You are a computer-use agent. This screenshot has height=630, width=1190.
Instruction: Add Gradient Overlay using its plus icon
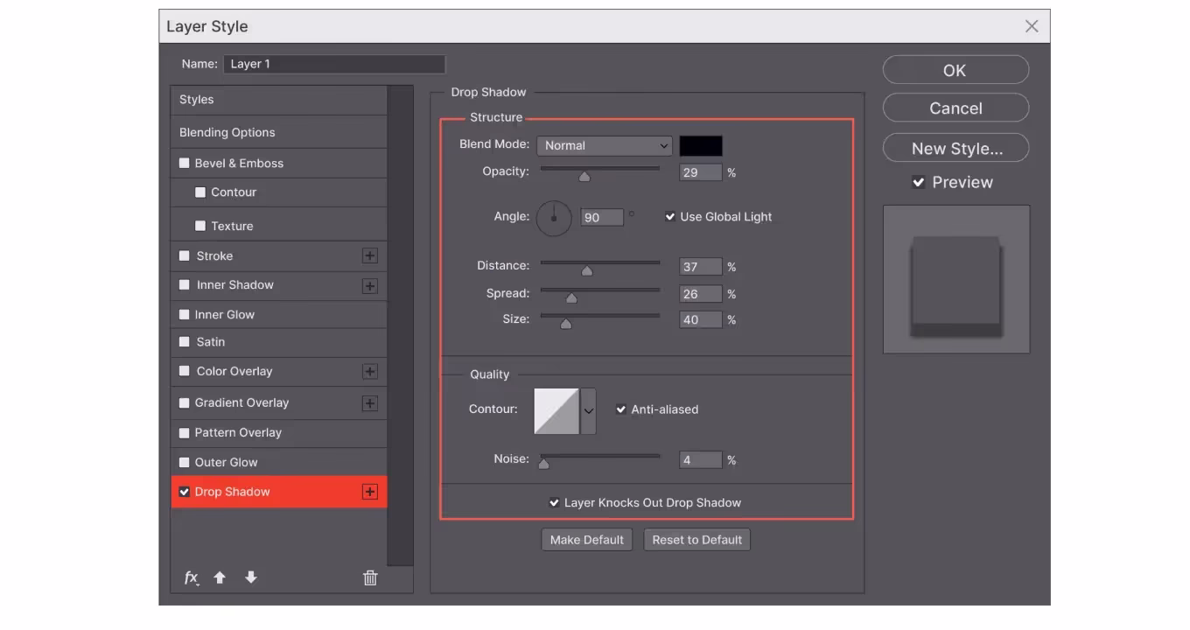tap(370, 403)
